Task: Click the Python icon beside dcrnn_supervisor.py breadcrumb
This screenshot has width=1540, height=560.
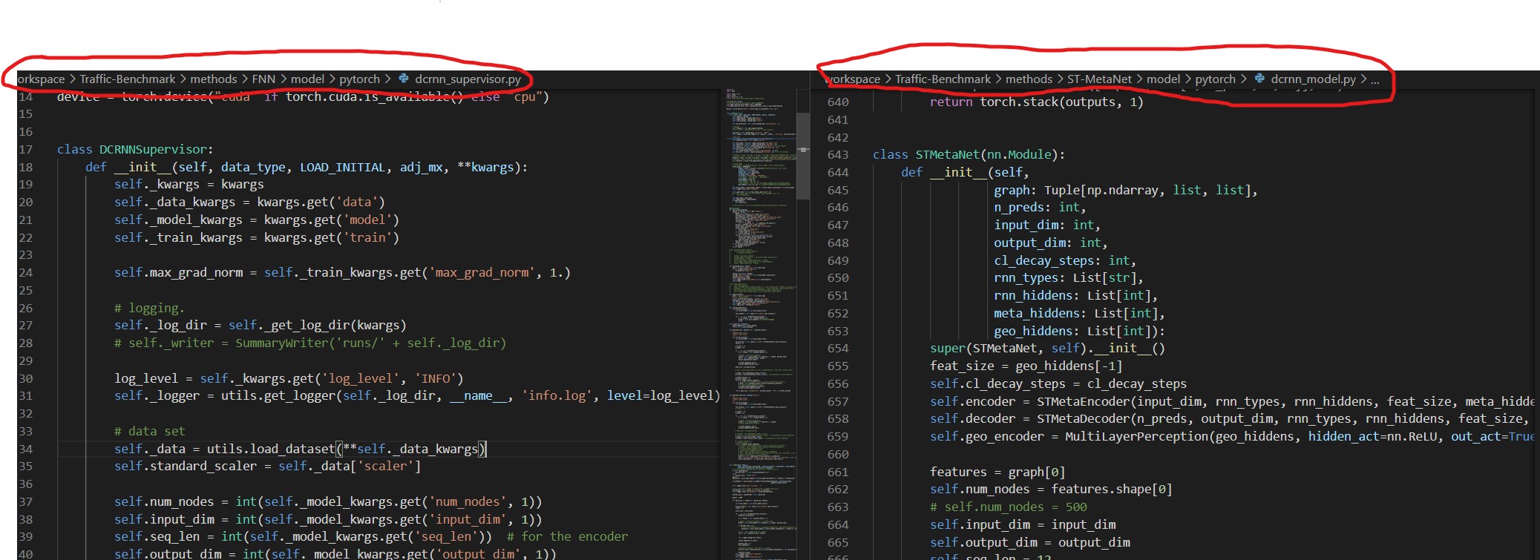Action: [404, 78]
